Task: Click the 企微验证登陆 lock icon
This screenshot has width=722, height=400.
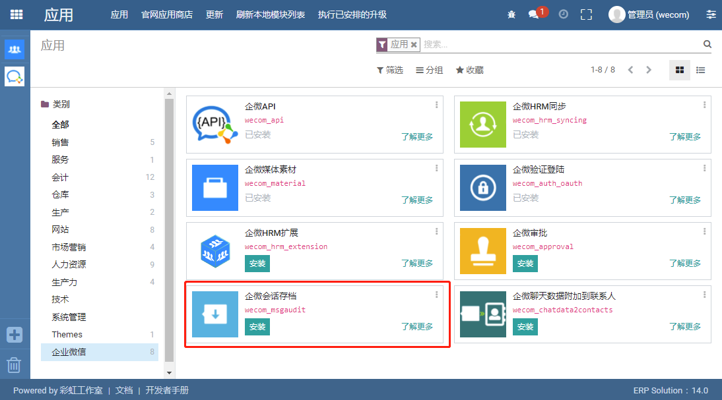Action: (x=483, y=188)
